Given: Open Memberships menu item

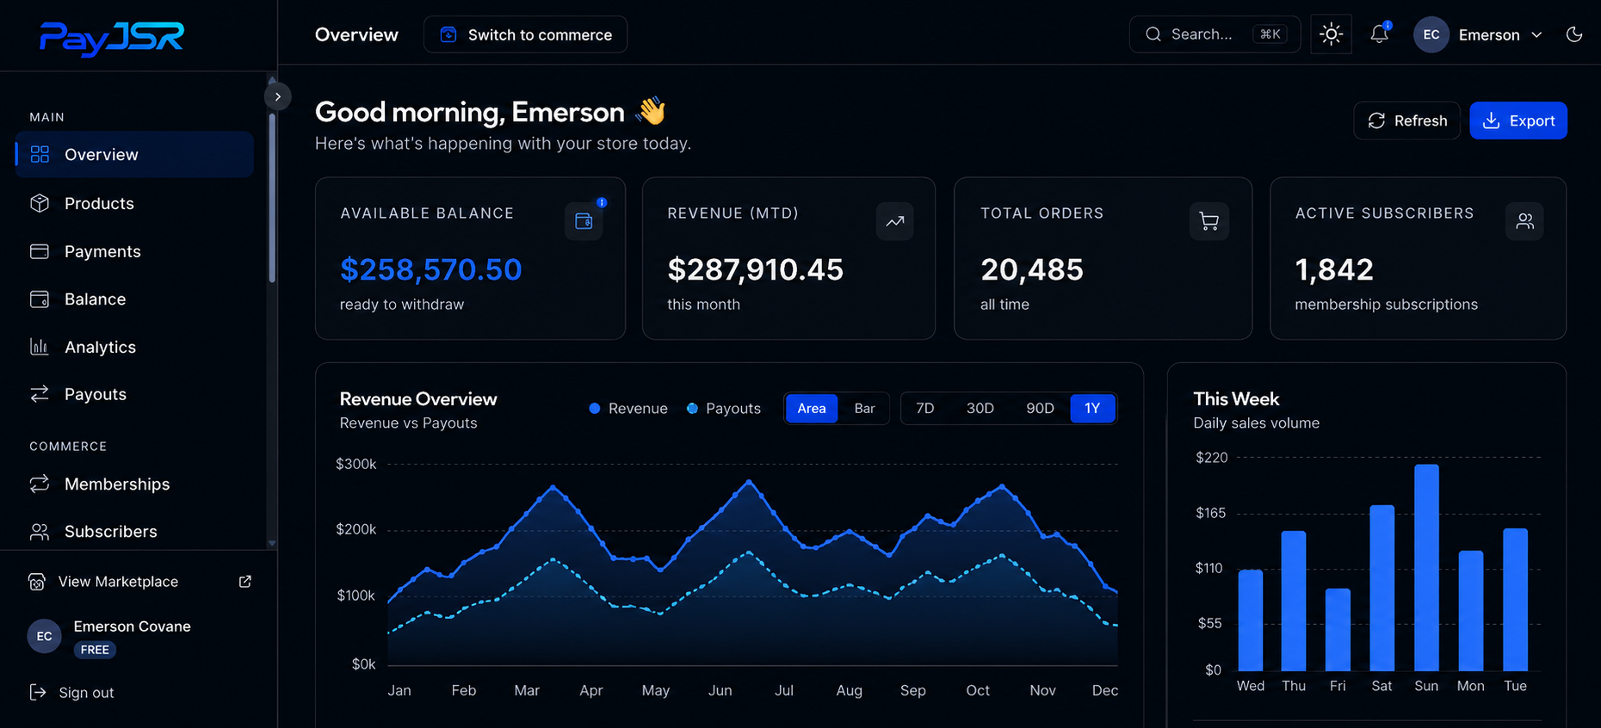Looking at the screenshot, I should (x=134, y=484).
